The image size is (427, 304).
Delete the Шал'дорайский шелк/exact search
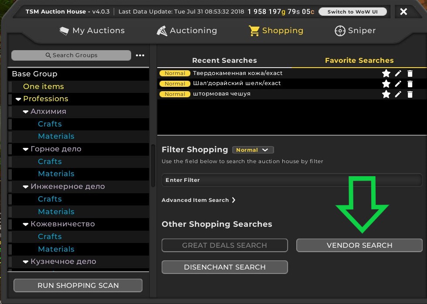410,84
